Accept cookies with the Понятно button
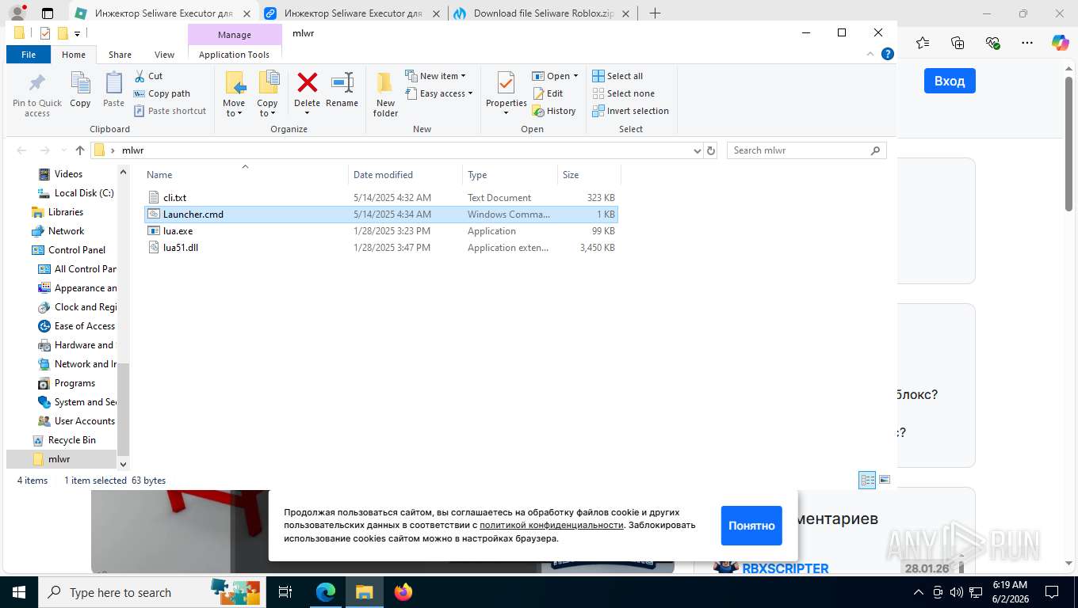This screenshot has height=608, width=1078. coord(751,526)
